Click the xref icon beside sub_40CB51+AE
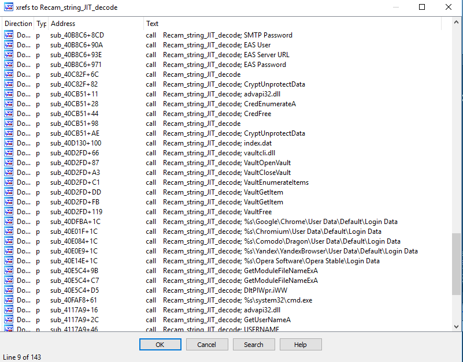463x362 pixels. pyautogui.click(x=9, y=133)
